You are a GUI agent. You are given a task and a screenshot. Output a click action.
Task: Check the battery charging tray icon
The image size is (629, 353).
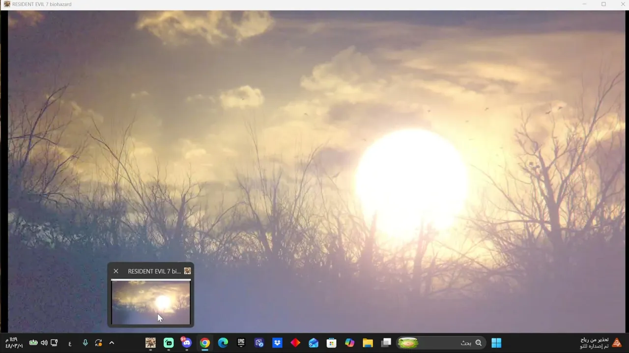click(x=33, y=343)
